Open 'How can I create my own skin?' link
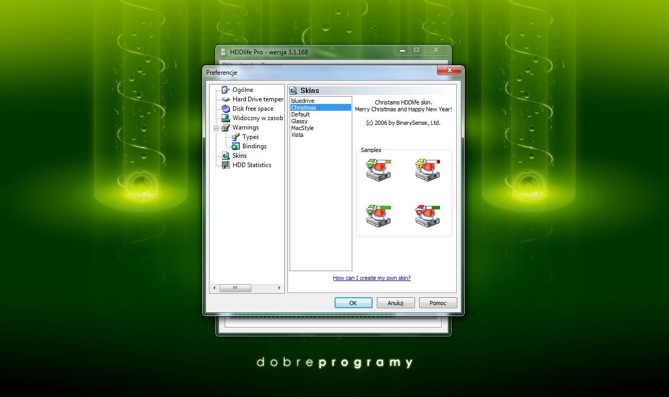The image size is (669, 397). tap(372, 278)
